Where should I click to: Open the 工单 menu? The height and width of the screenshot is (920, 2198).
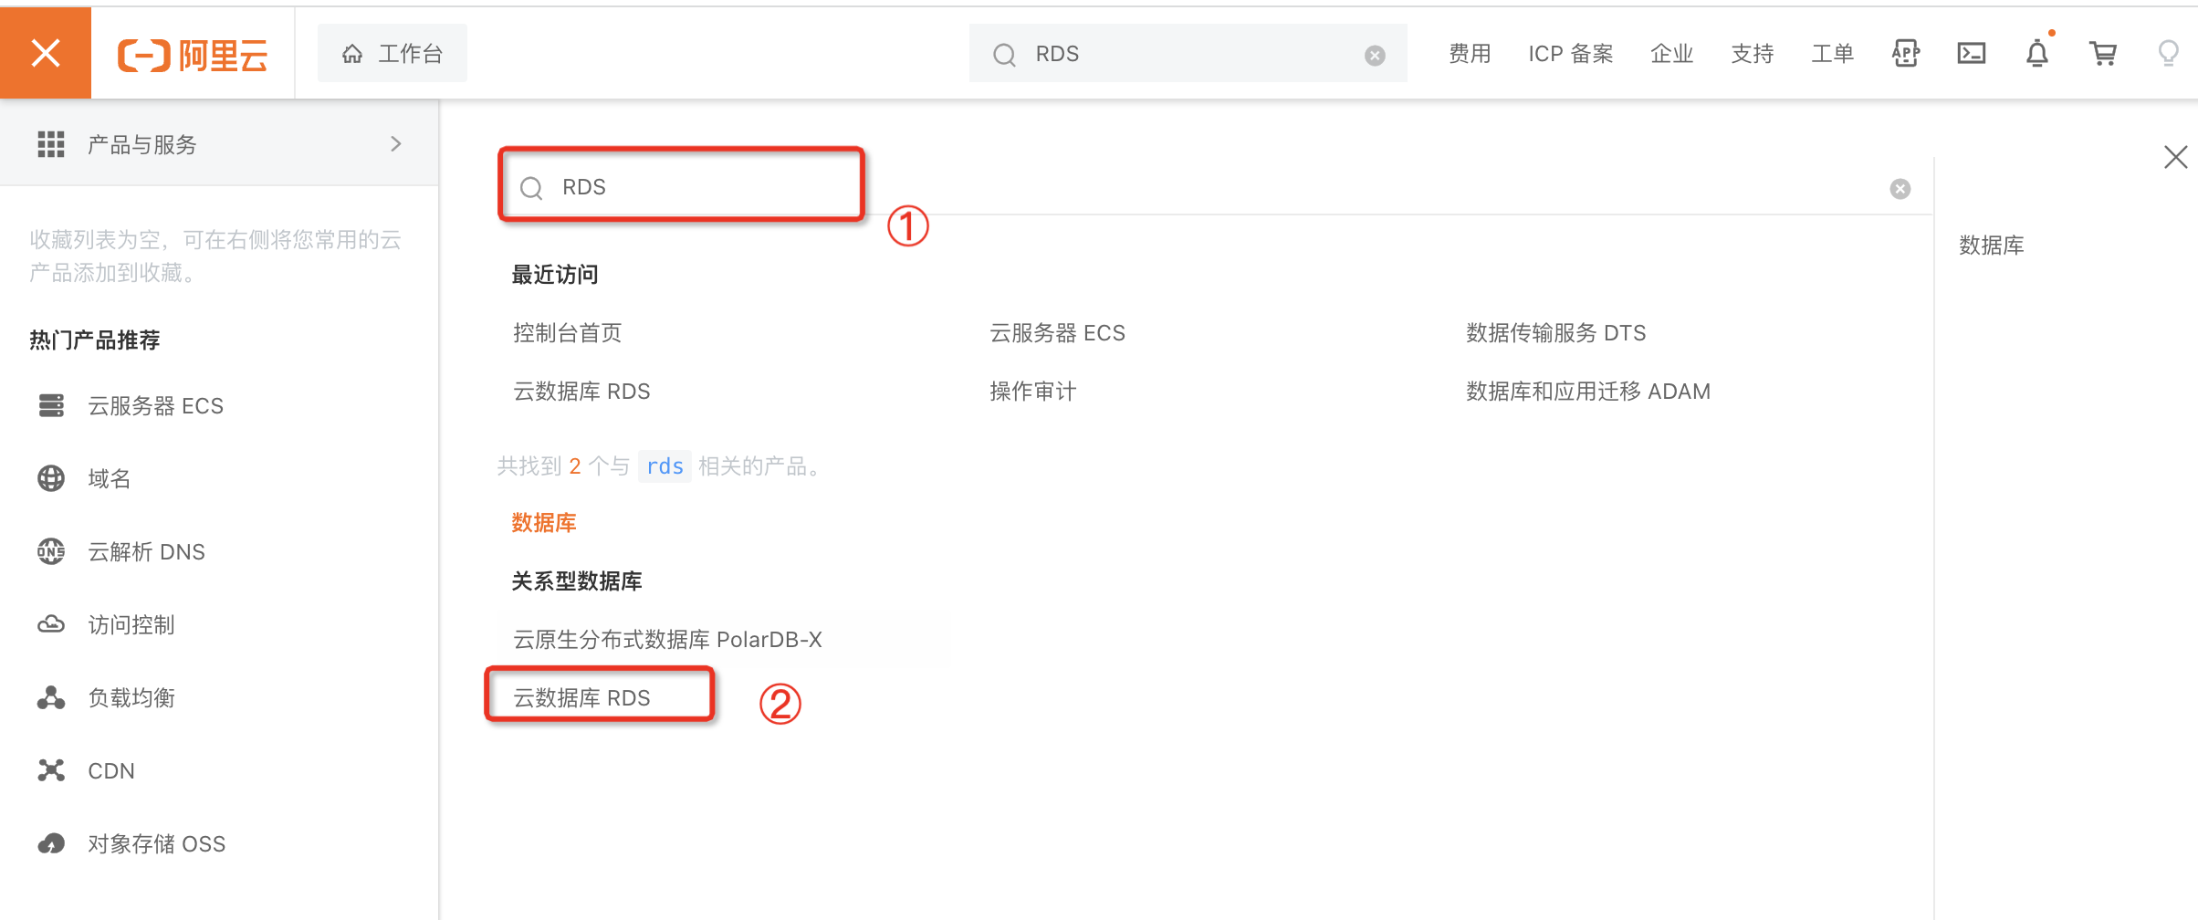[1833, 54]
